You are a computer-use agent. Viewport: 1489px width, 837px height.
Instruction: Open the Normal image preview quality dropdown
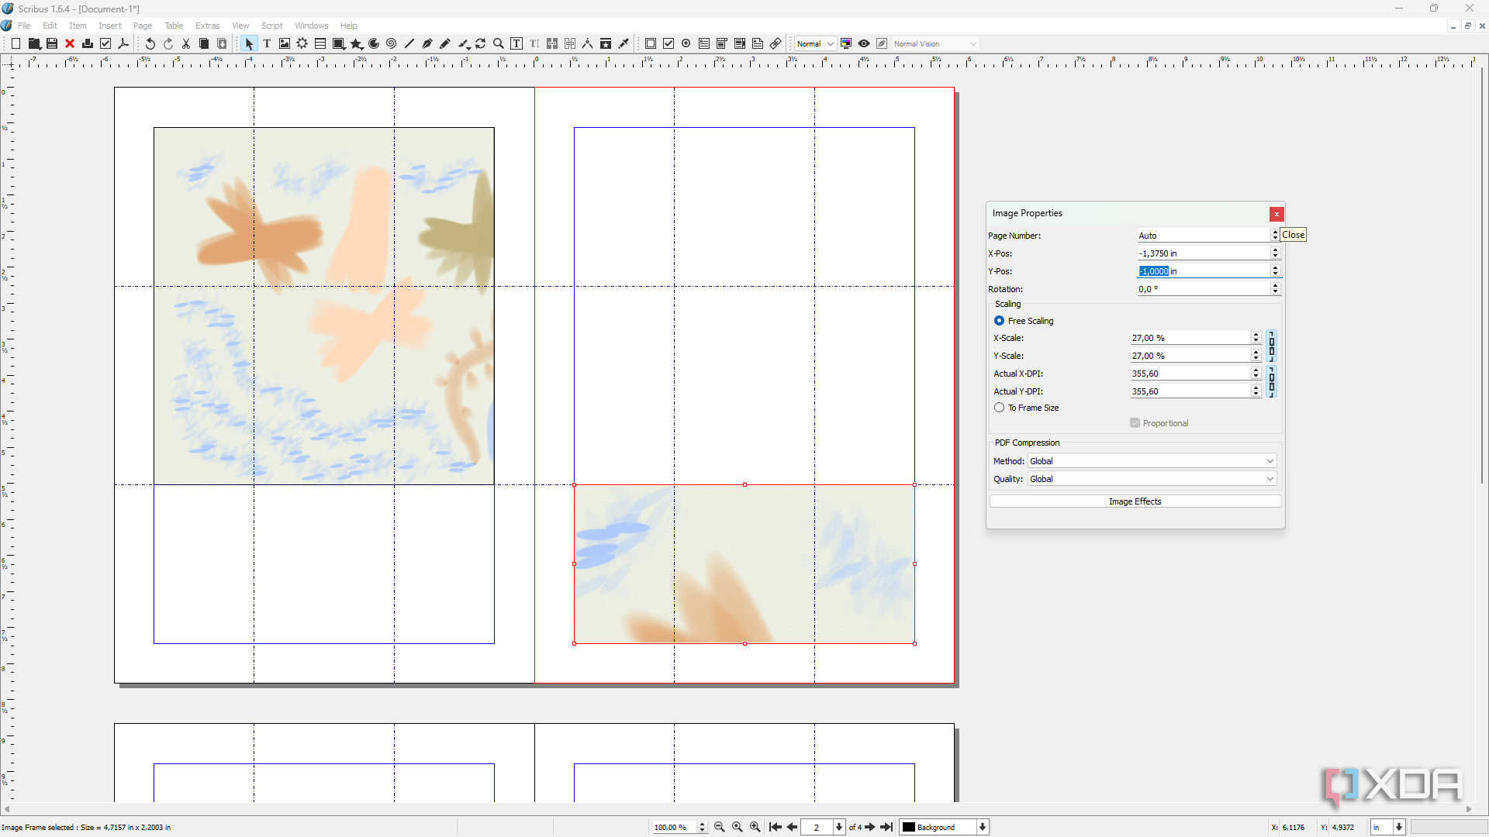(x=815, y=44)
